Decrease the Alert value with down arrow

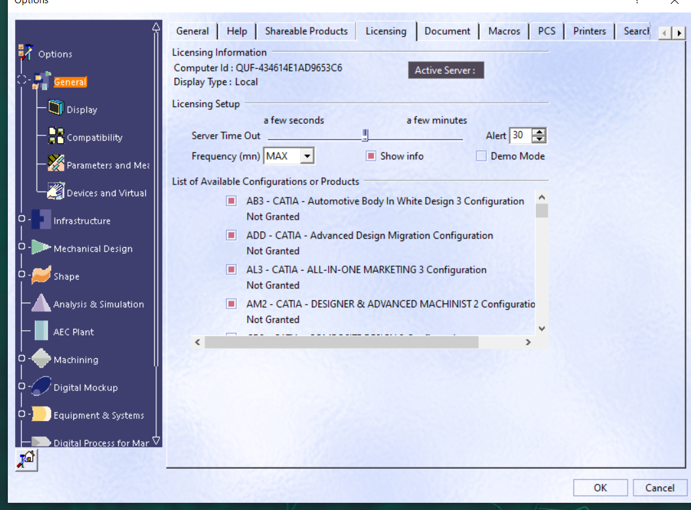[539, 139]
